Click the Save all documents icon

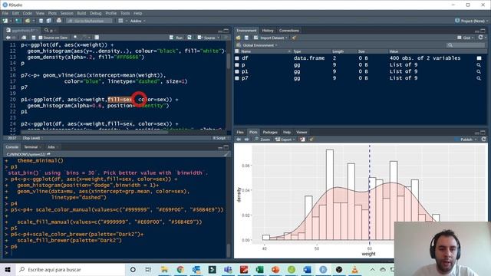[48, 21]
